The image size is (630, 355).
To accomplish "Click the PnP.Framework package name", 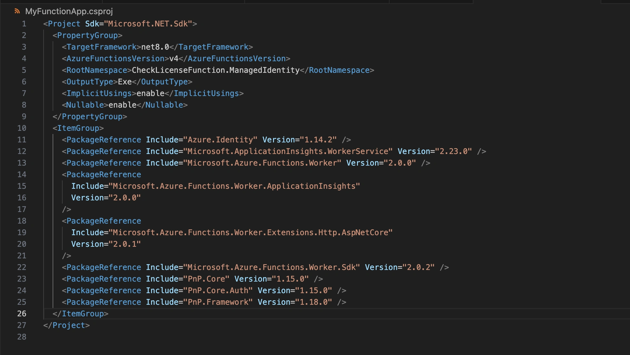I will (218, 302).
